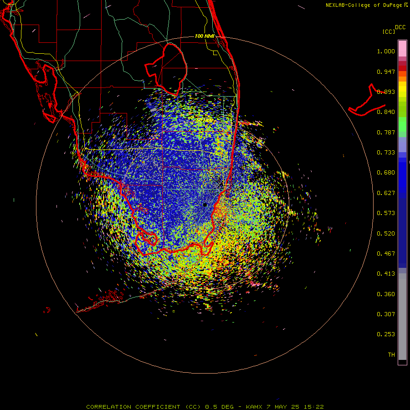Viewport: 410px width, 410px height.
Task: Select the 0.893 scale value
Action: click(x=386, y=92)
